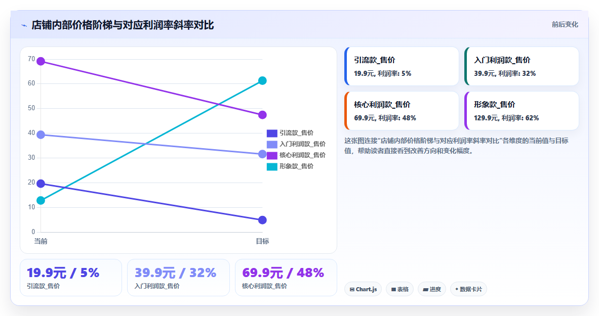The width and height of the screenshot is (599, 316).
Task: Select the 引流款_售价 19.9元 card on the right
Action: (402, 66)
